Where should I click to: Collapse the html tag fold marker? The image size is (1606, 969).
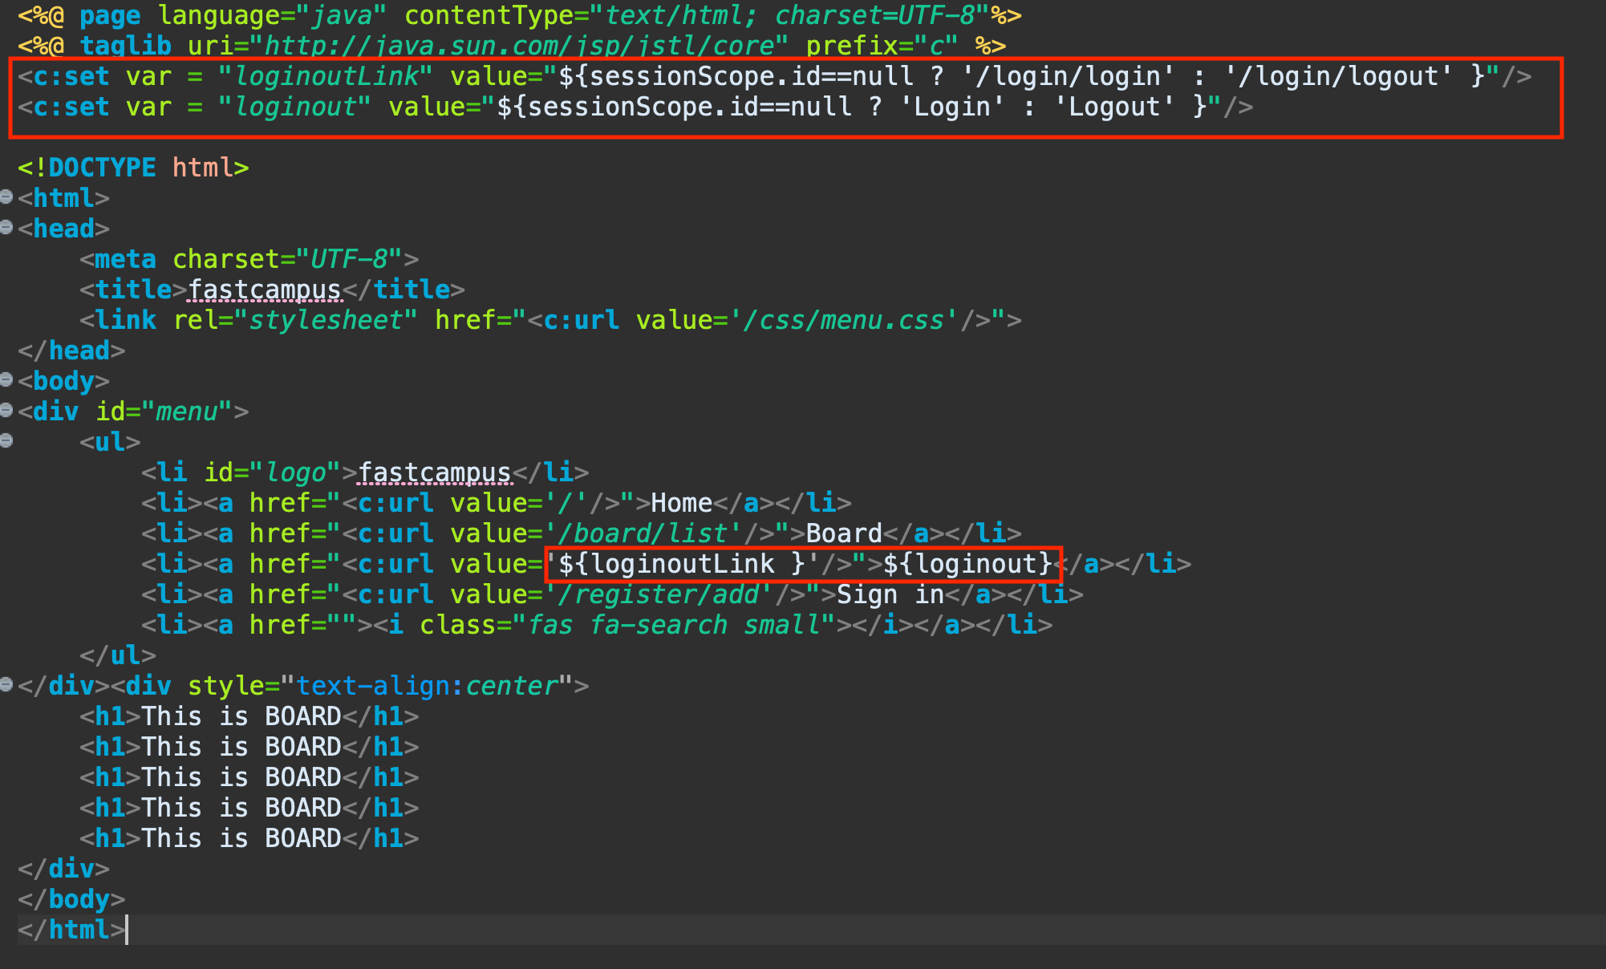pos(6,197)
